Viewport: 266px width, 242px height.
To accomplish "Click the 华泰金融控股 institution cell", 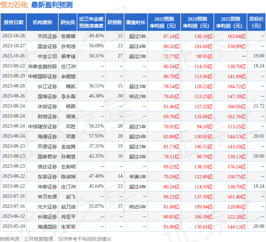I will 42,66.
